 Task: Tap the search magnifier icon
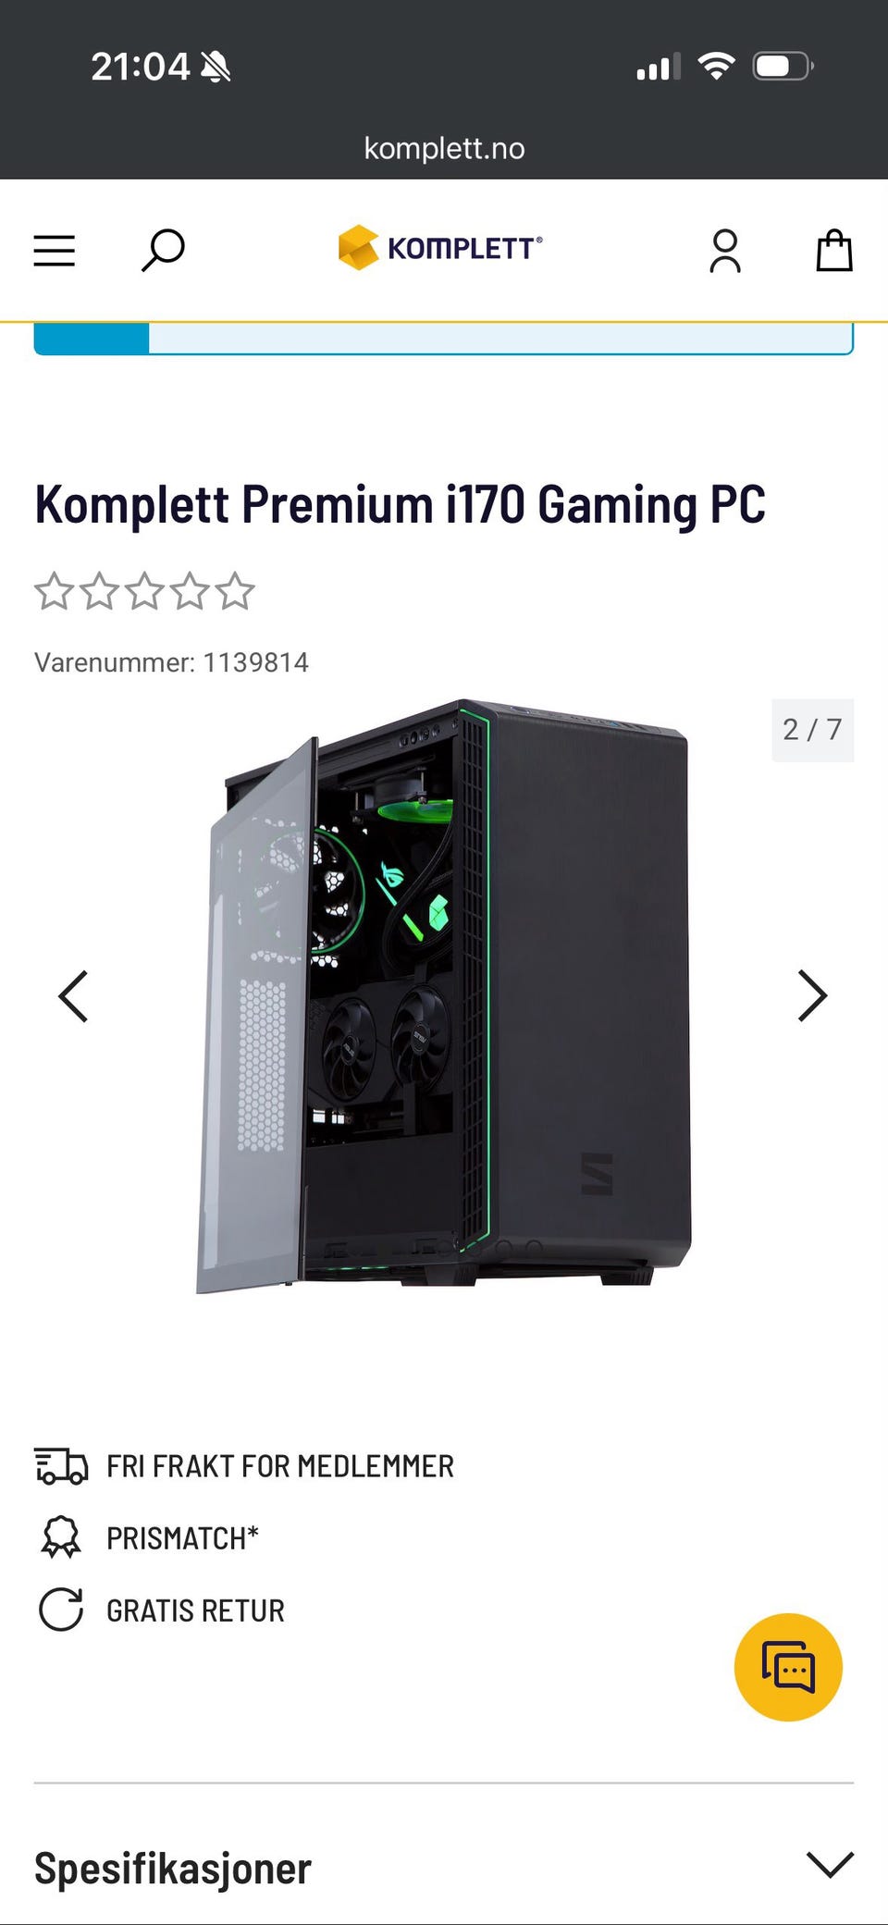tap(163, 251)
